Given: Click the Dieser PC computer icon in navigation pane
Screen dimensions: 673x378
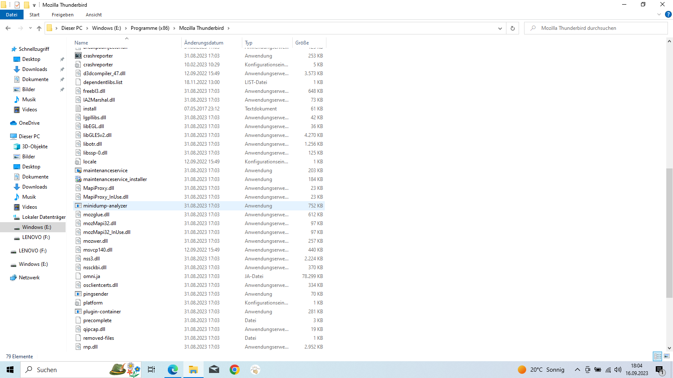Looking at the screenshot, I should (13, 136).
